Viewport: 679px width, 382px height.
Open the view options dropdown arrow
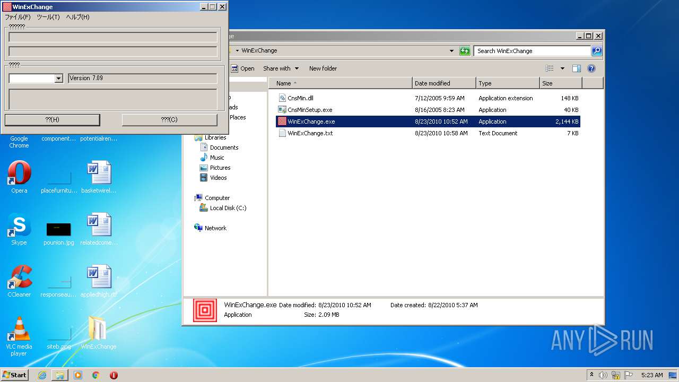562,68
